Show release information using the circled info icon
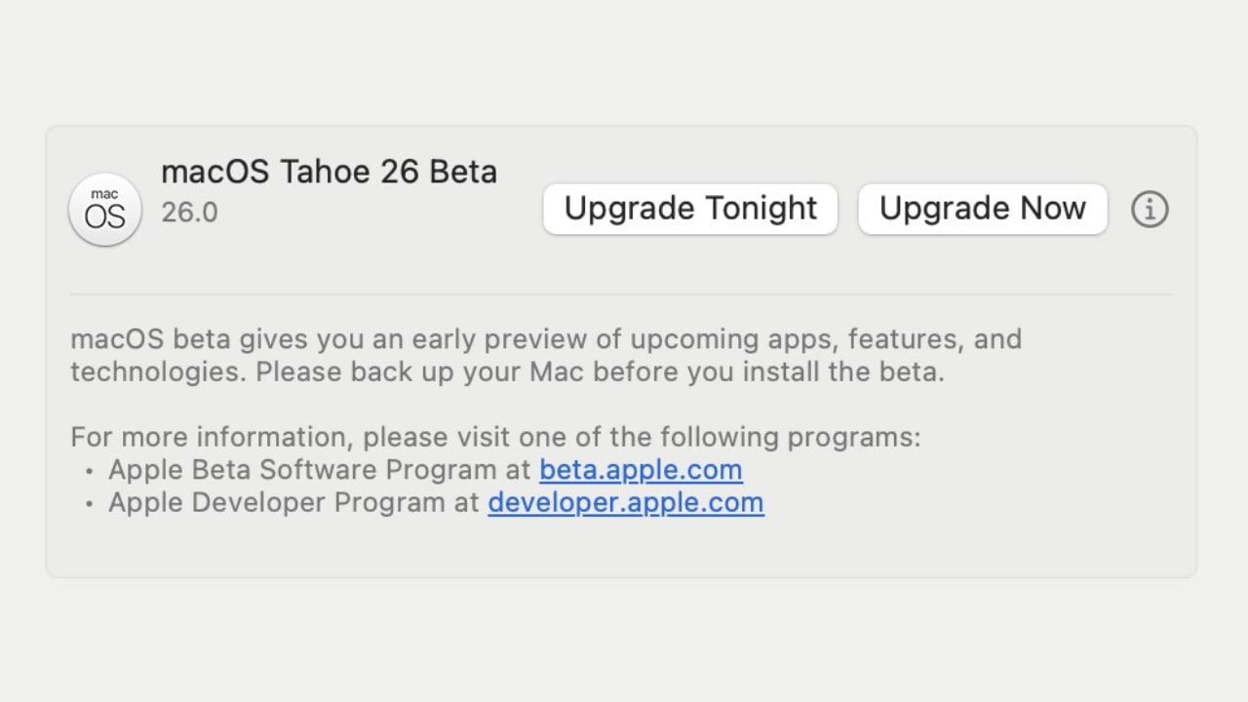This screenshot has width=1248, height=702. (x=1150, y=209)
